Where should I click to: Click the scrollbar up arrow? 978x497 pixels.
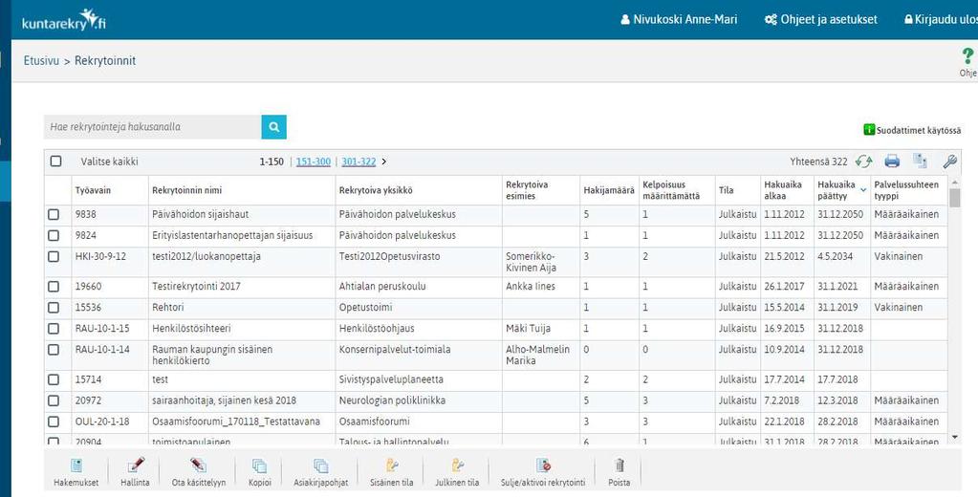[954, 182]
